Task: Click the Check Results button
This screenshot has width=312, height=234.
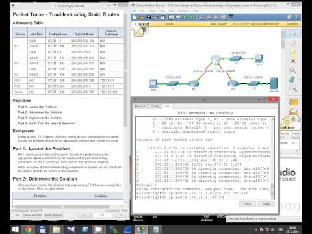Action: [x=32, y=215]
